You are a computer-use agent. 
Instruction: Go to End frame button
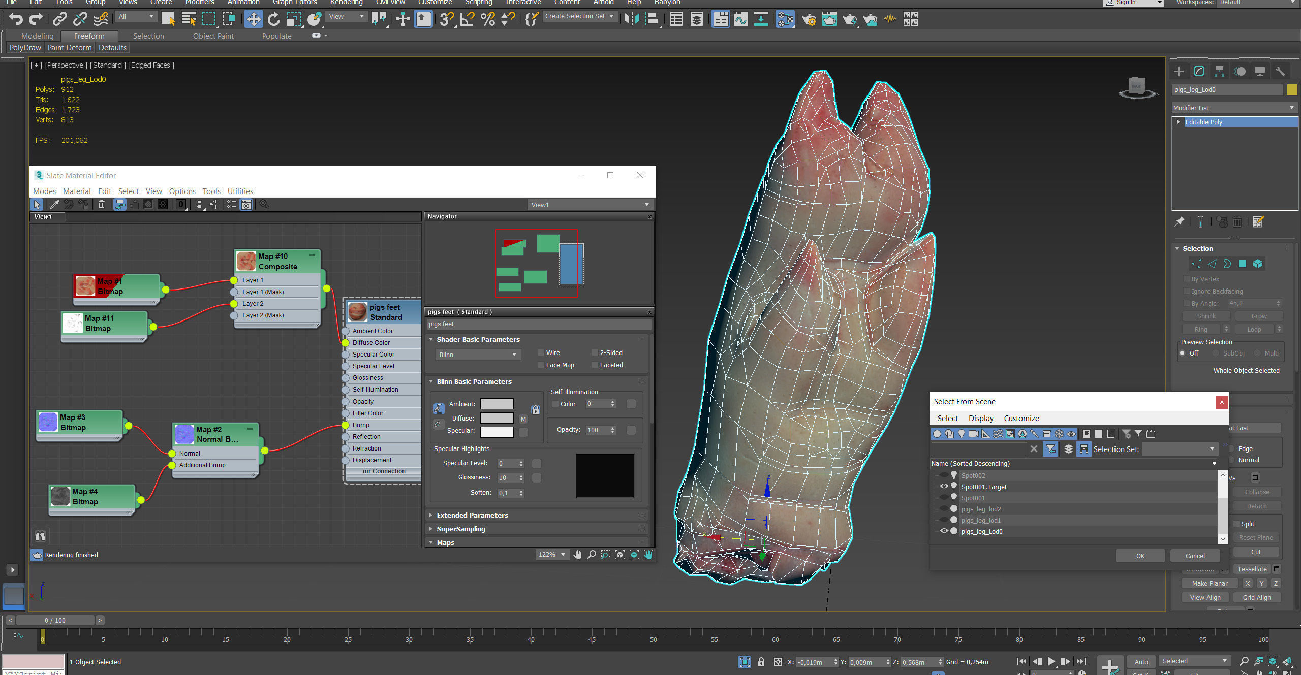[x=1081, y=661]
